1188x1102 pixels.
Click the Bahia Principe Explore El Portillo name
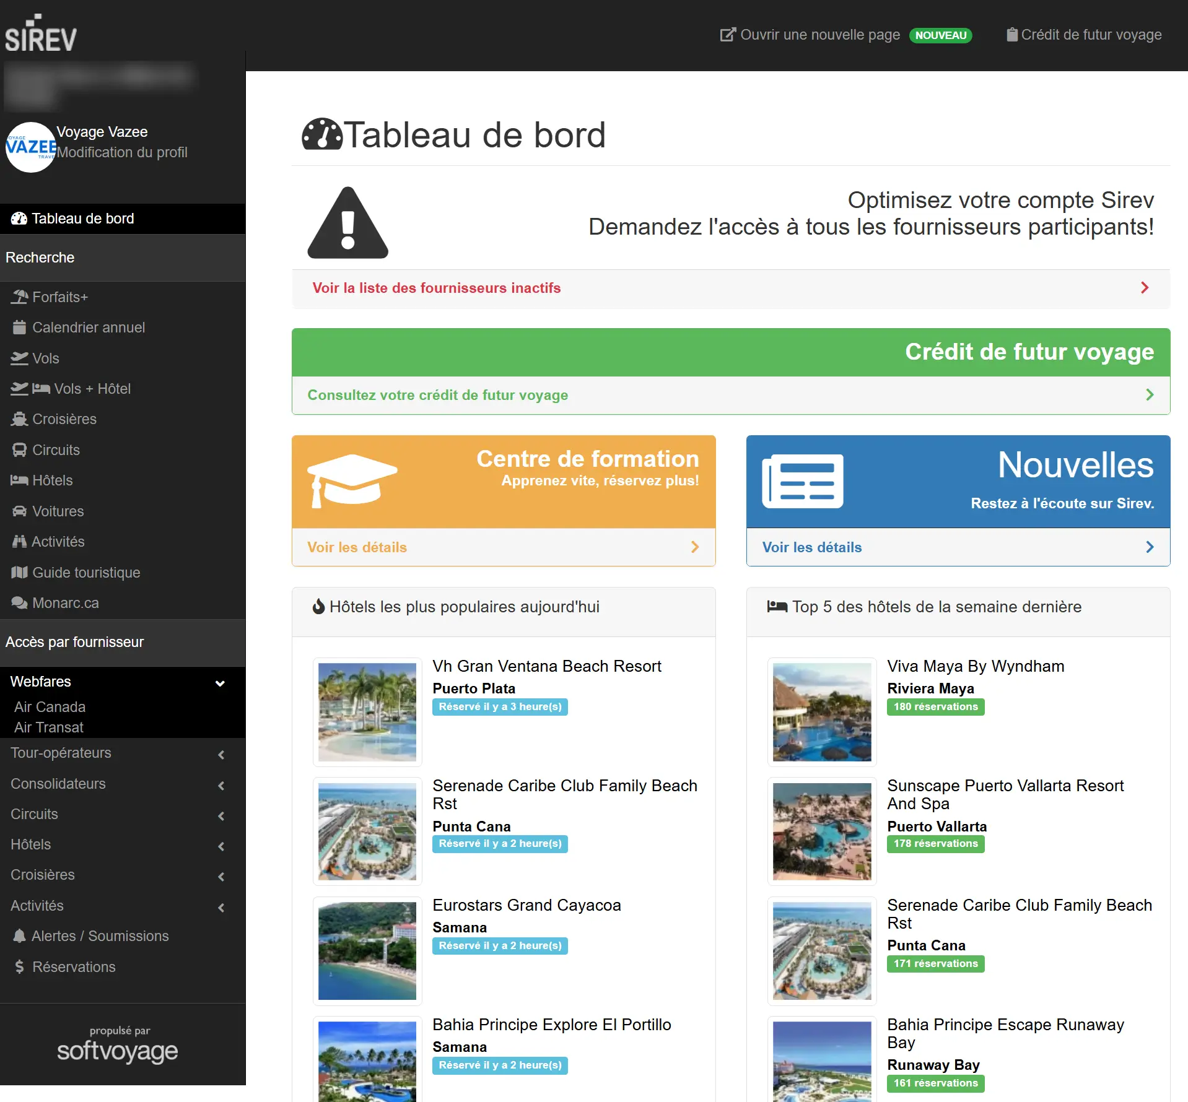click(552, 1025)
